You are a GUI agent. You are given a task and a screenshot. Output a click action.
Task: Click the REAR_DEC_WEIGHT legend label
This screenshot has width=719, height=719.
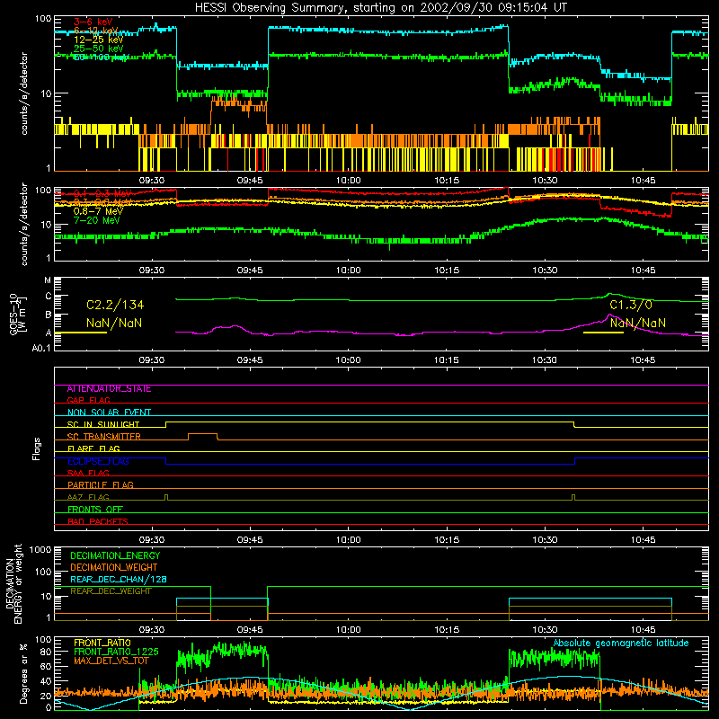[x=111, y=591]
